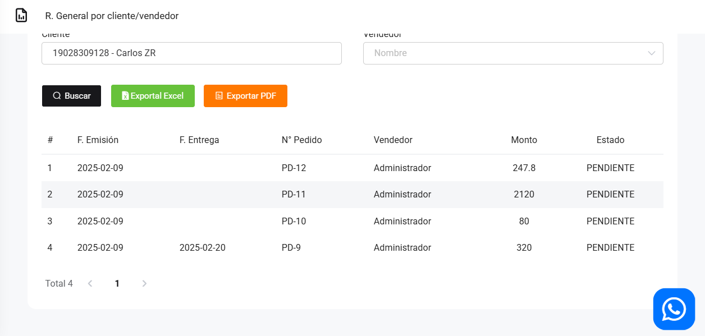Export results with Exportal Excel button
Viewport: 705px width, 336px height.
tap(153, 96)
